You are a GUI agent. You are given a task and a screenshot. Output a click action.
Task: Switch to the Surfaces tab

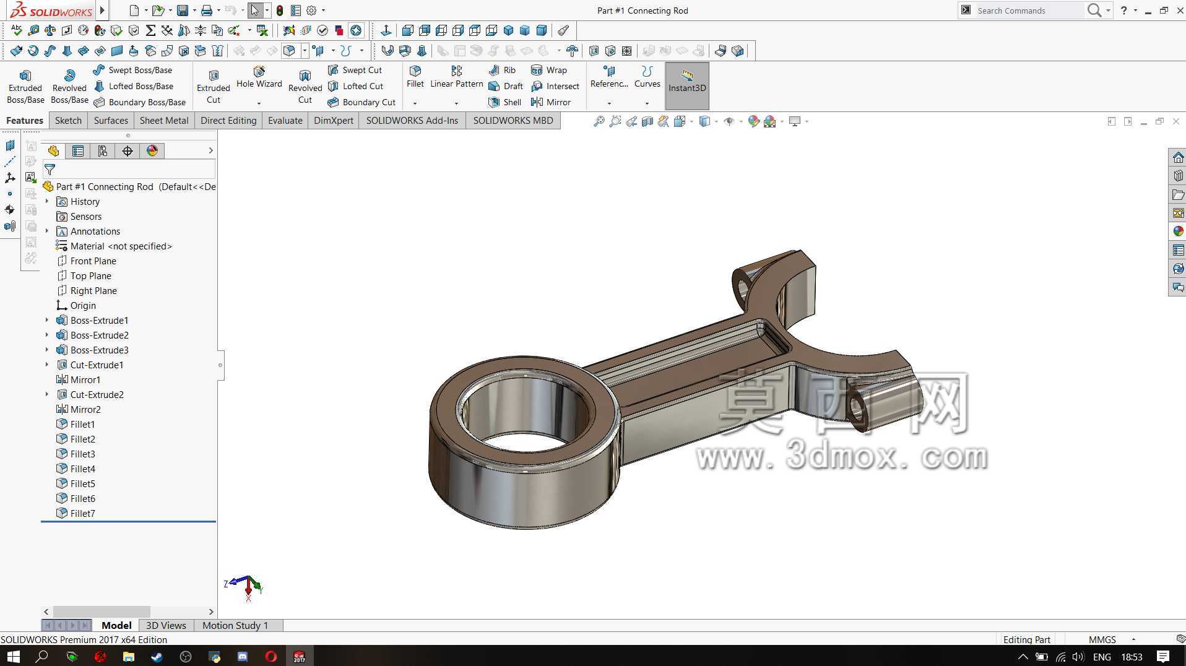click(111, 120)
